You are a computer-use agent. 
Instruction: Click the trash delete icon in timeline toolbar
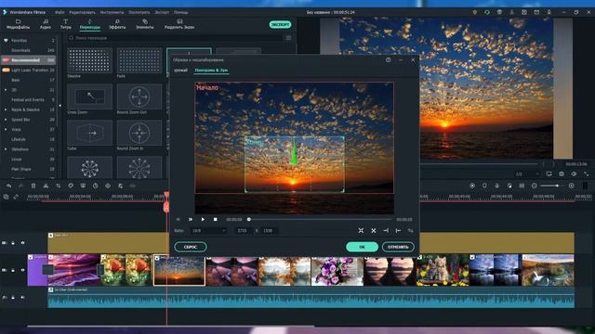pyautogui.click(x=33, y=186)
